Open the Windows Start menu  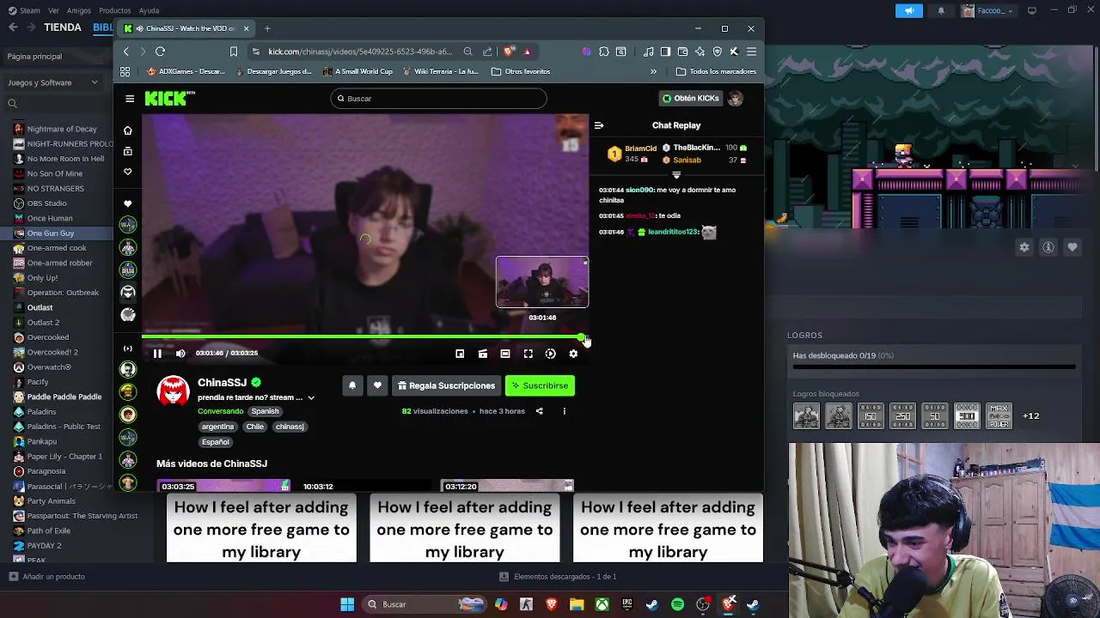click(x=347, y=604)
